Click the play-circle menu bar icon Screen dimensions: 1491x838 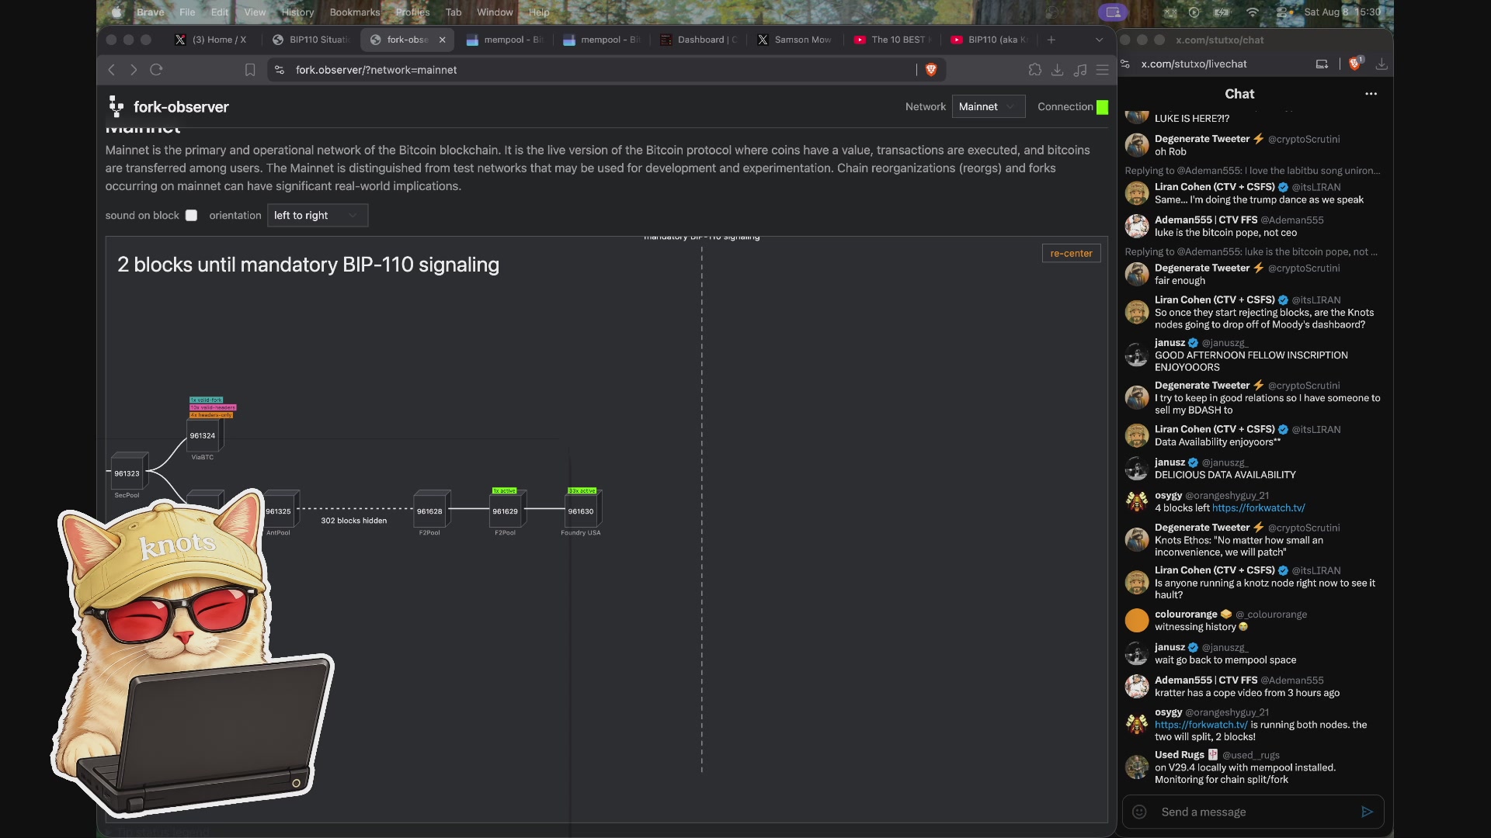(x=1194, y=12)
